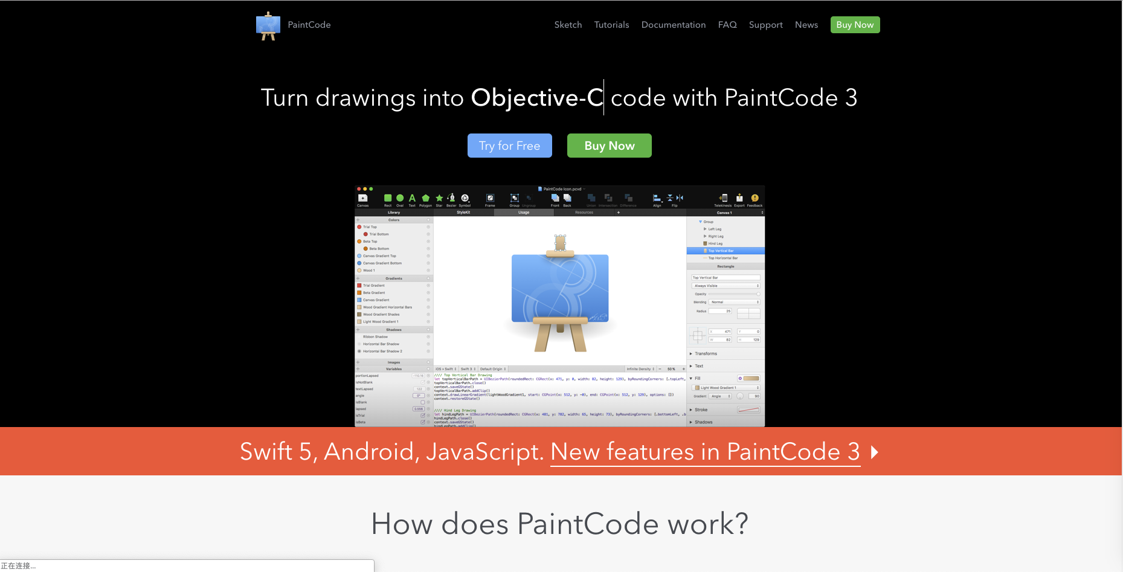Open the Light Wood Gradient 1 fill dropdown
The image size is (1123, 572).
coord(727,388)
